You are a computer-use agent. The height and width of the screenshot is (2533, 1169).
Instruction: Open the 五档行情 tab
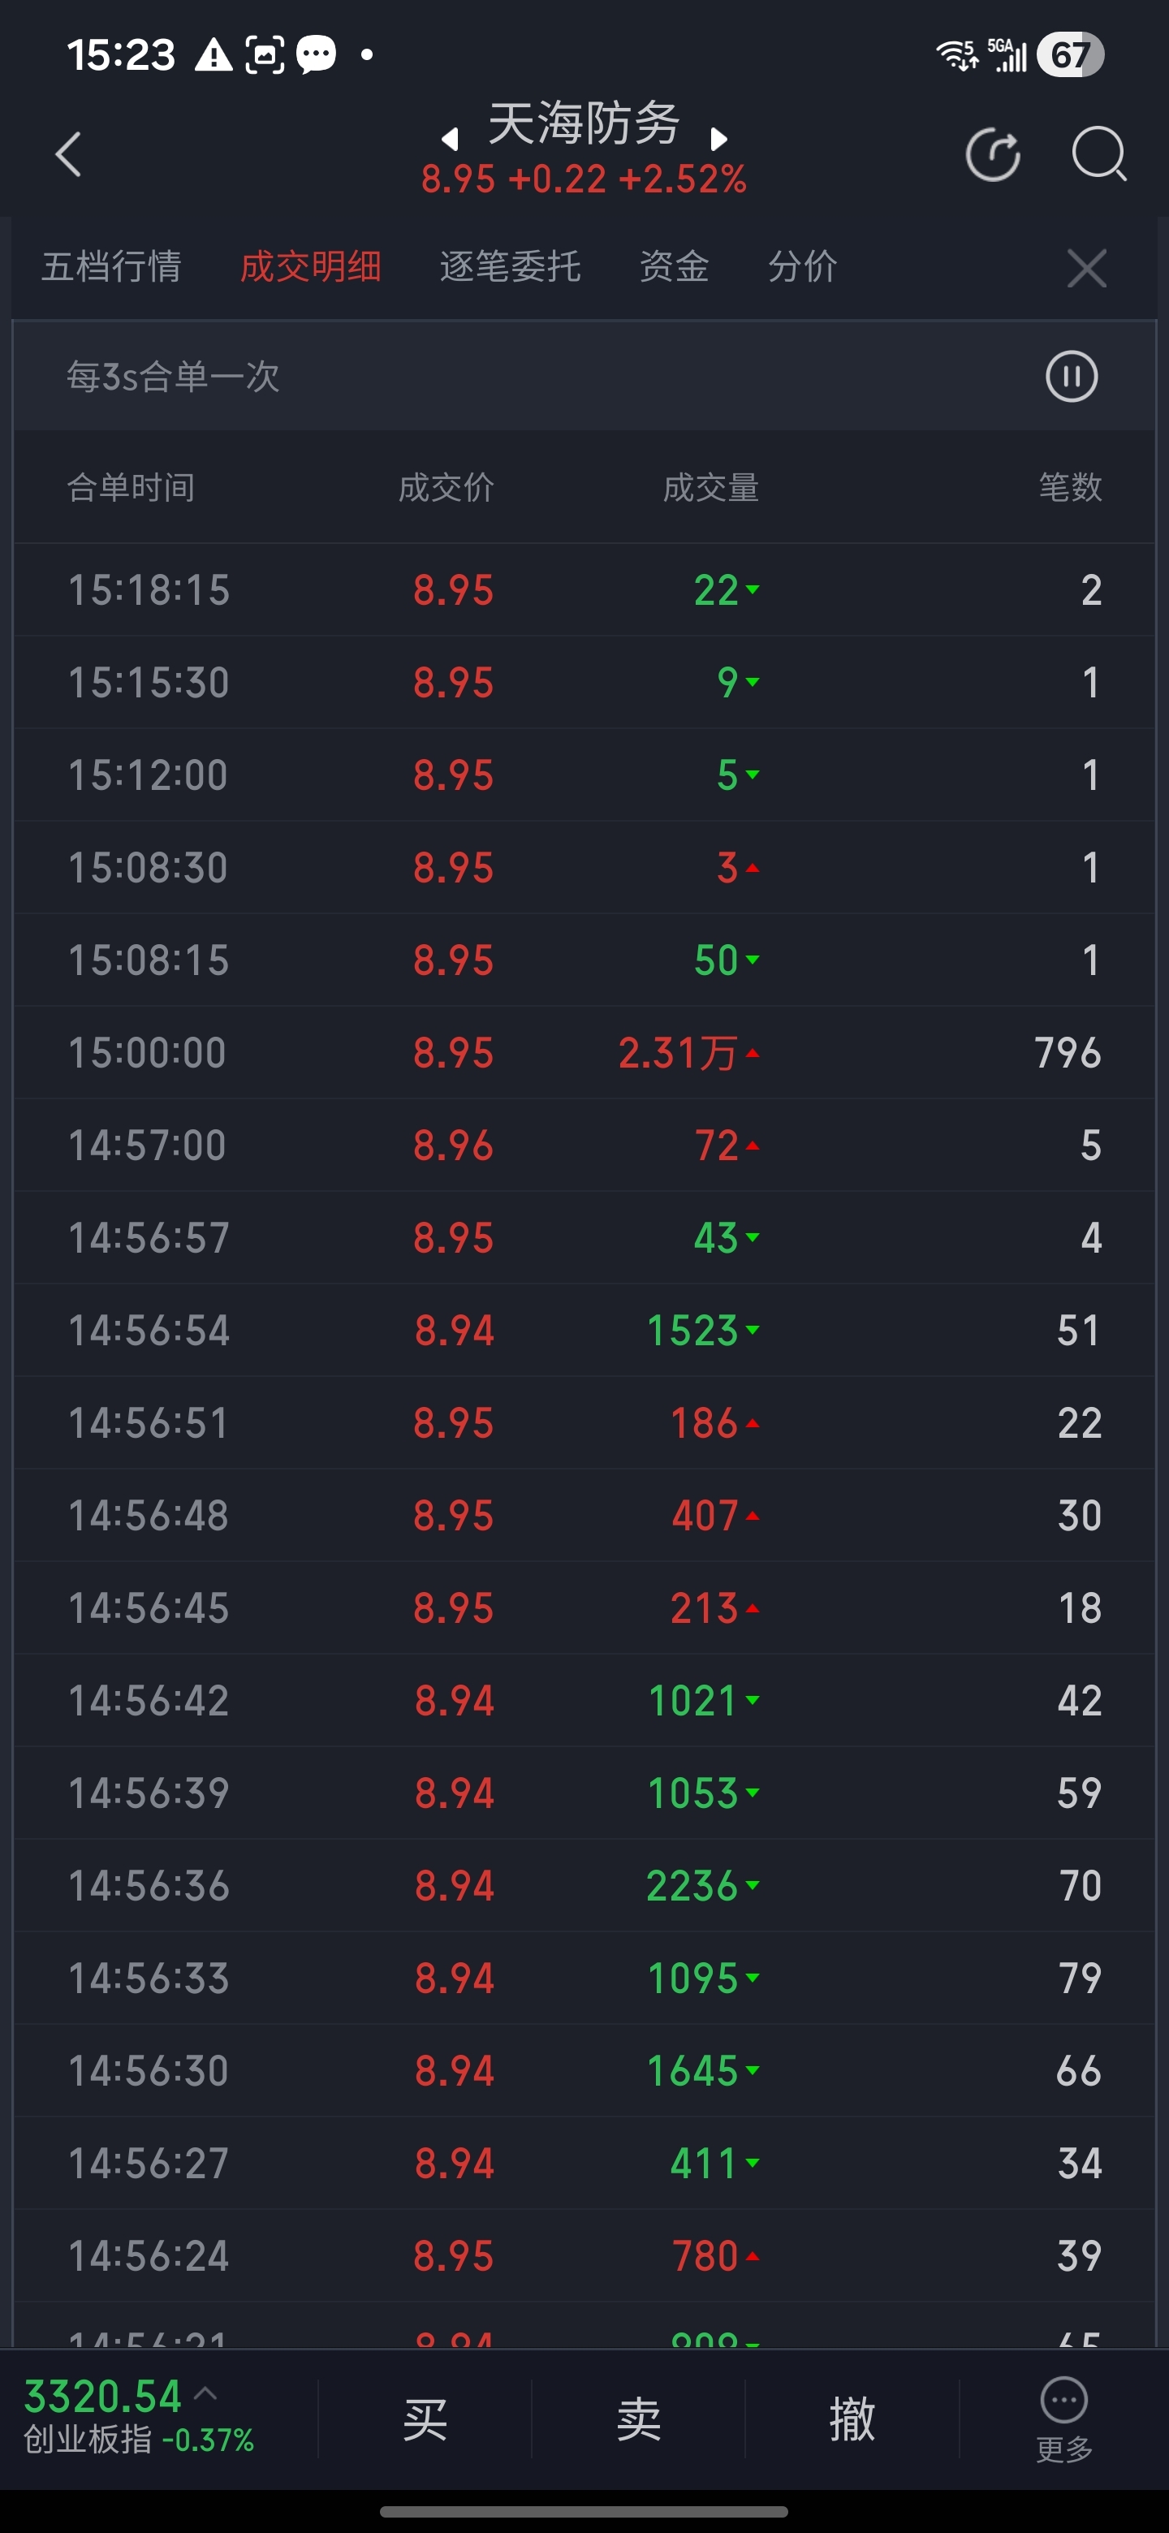coord(111,266)
